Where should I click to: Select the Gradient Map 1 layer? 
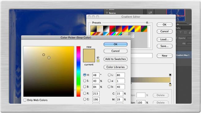coord(184,55)
